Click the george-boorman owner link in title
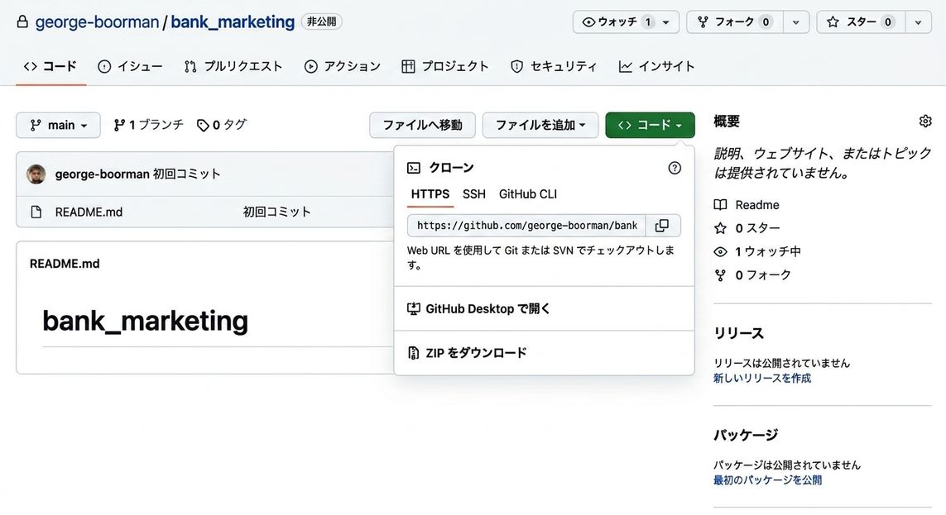Image resolution: width=946 pixels, height=515 pixels. tap(97, 22)
